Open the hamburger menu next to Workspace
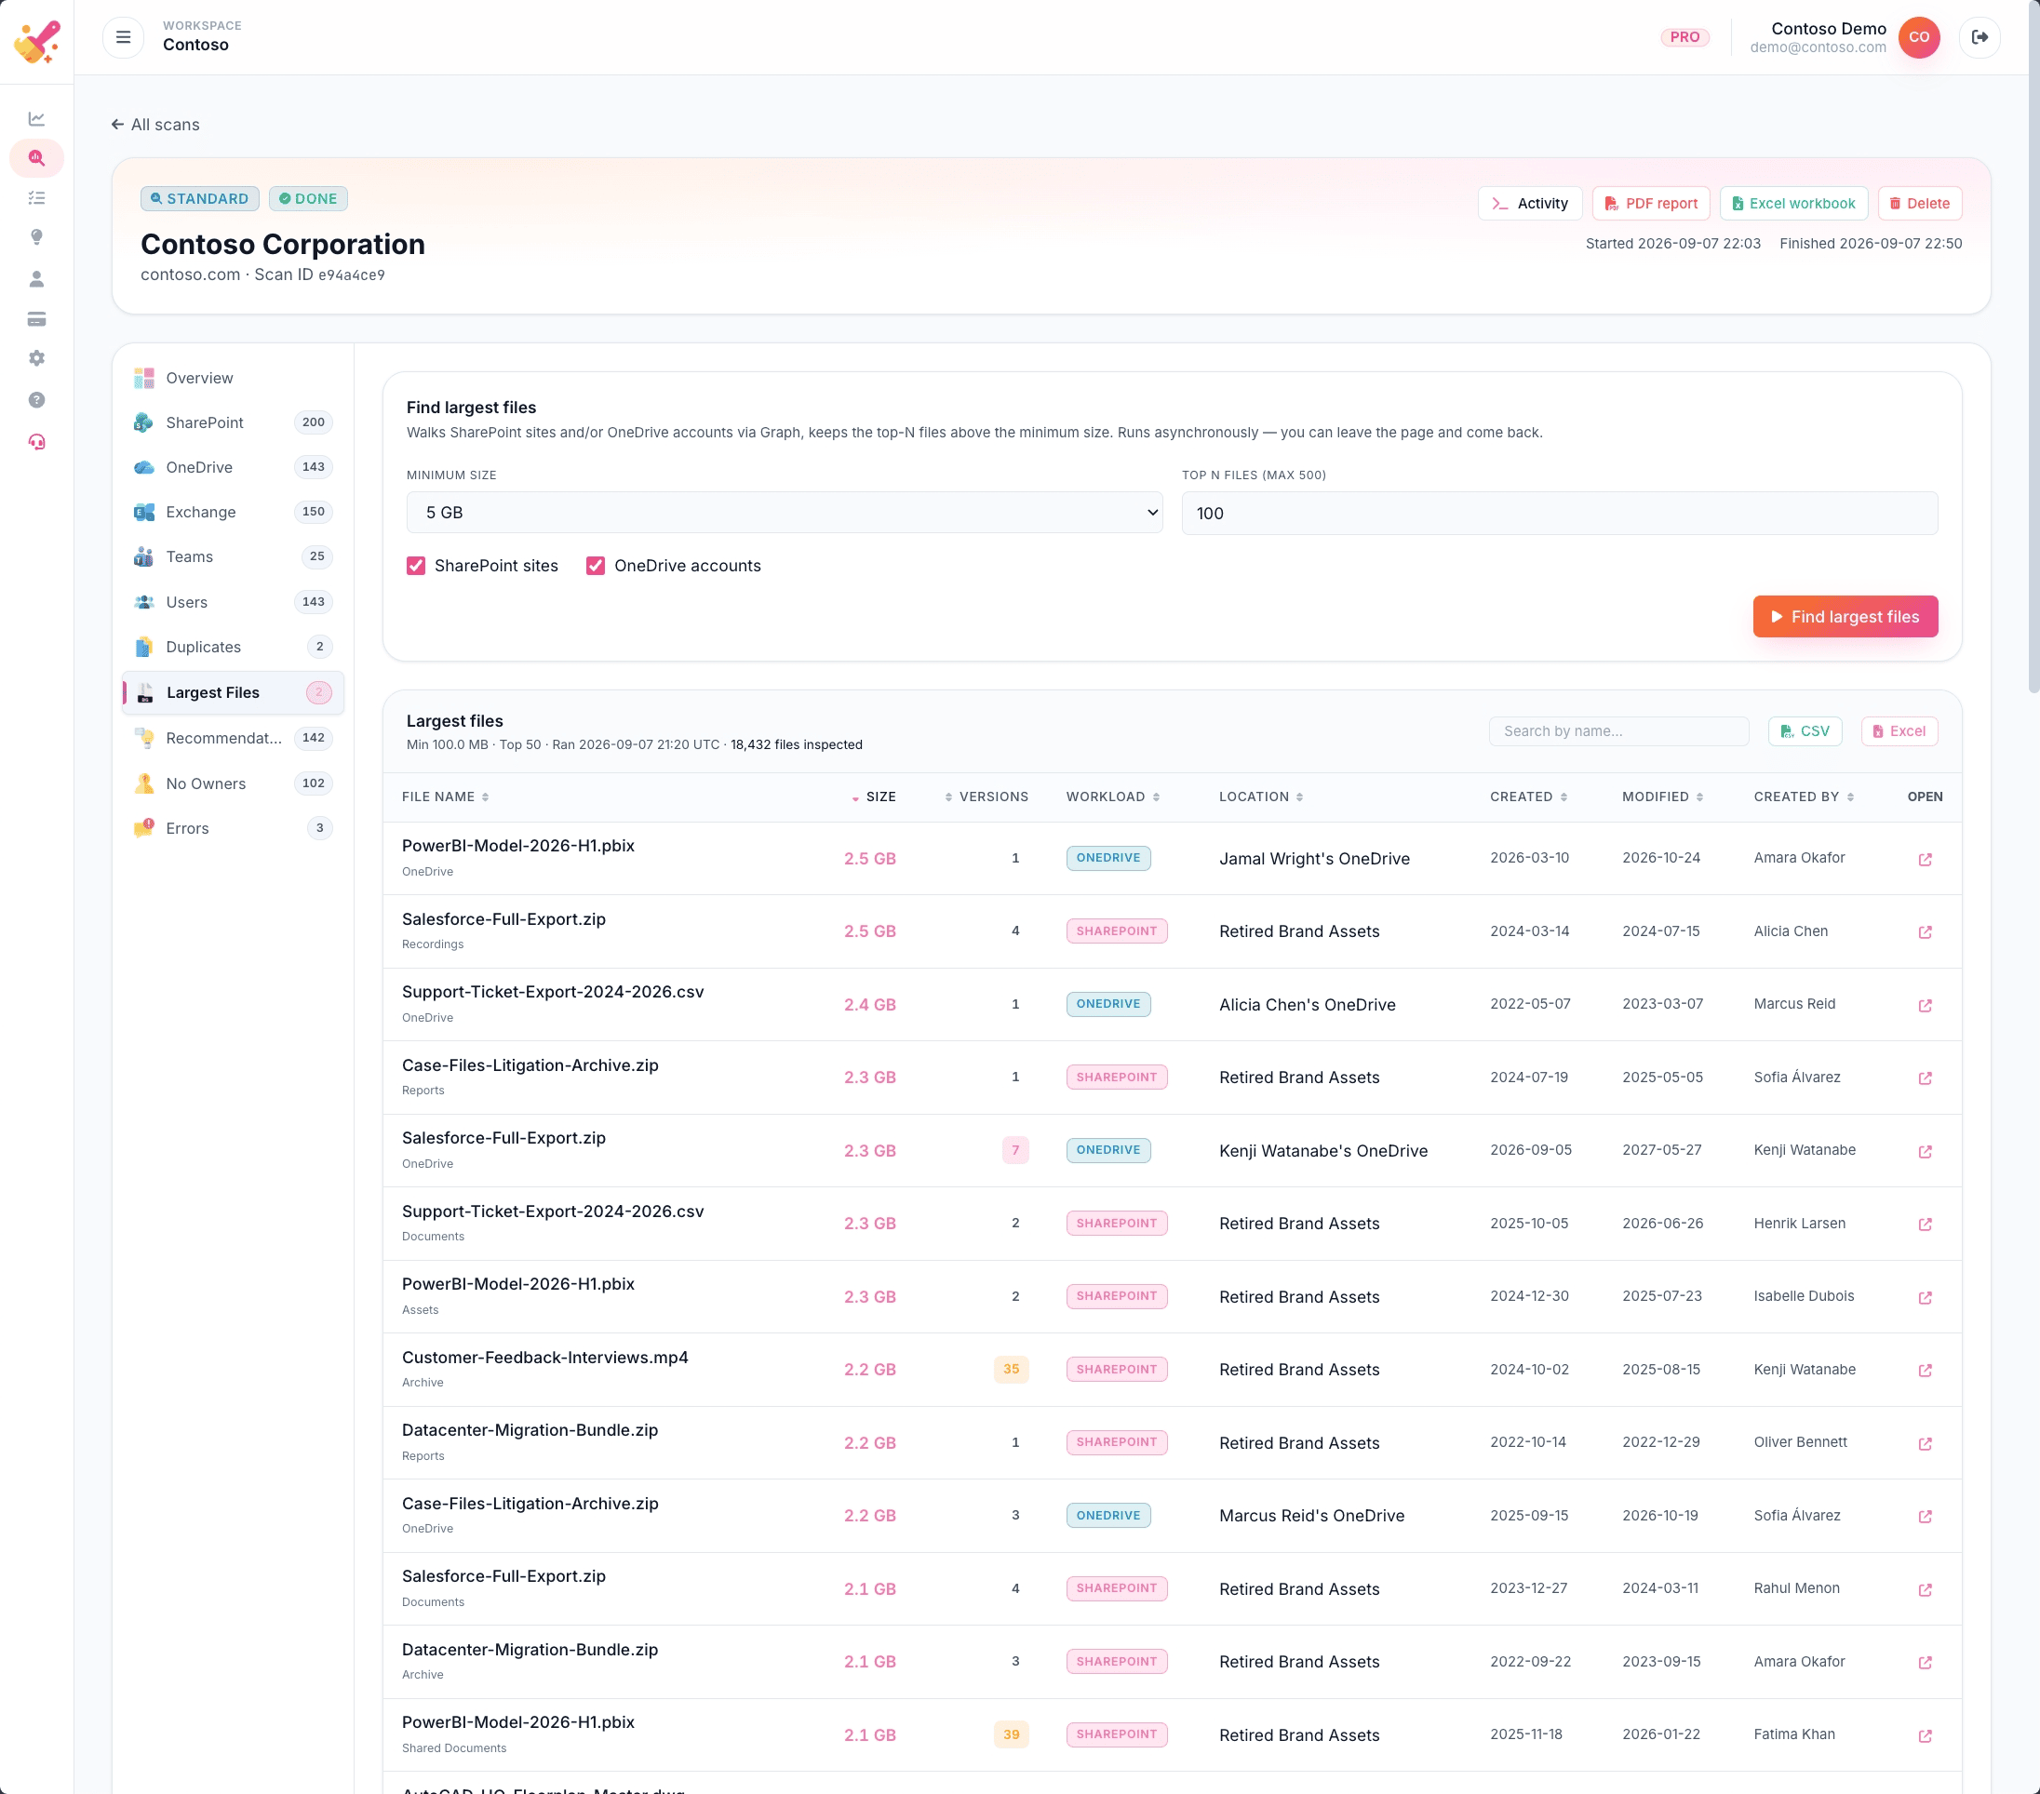The width and height of the screenshot is (2040, 1794). click(x=123, y=37)
